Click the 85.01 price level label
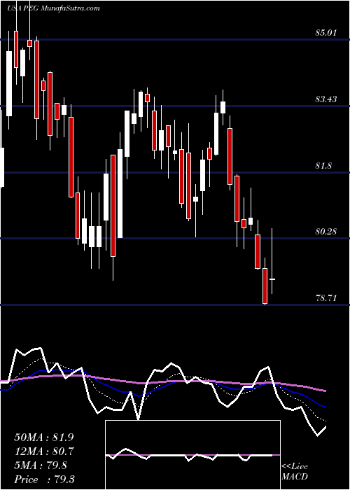Viewport: 350px width, 490px height. [x=326, y=32]
